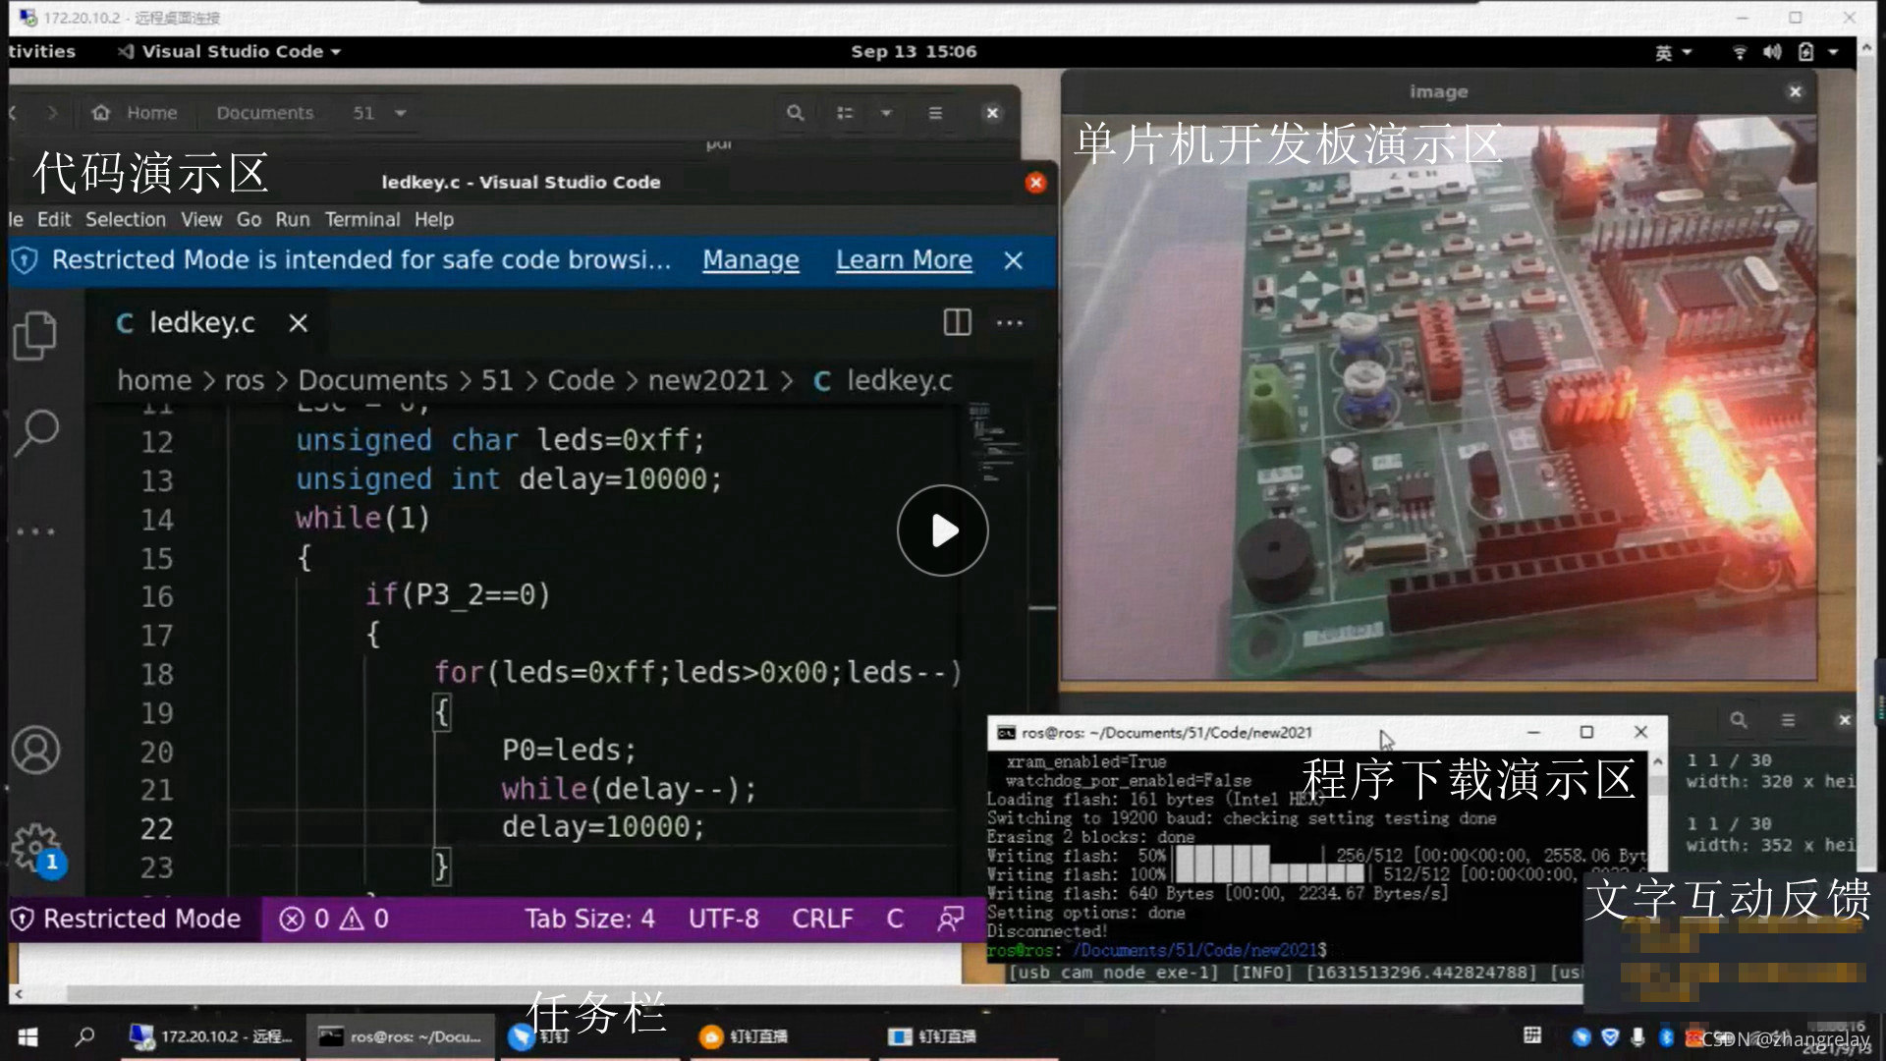Open the Terminal menu
Viewport: 1886px width, 1061px height.
pyautogui.click(x=362, y=219)
